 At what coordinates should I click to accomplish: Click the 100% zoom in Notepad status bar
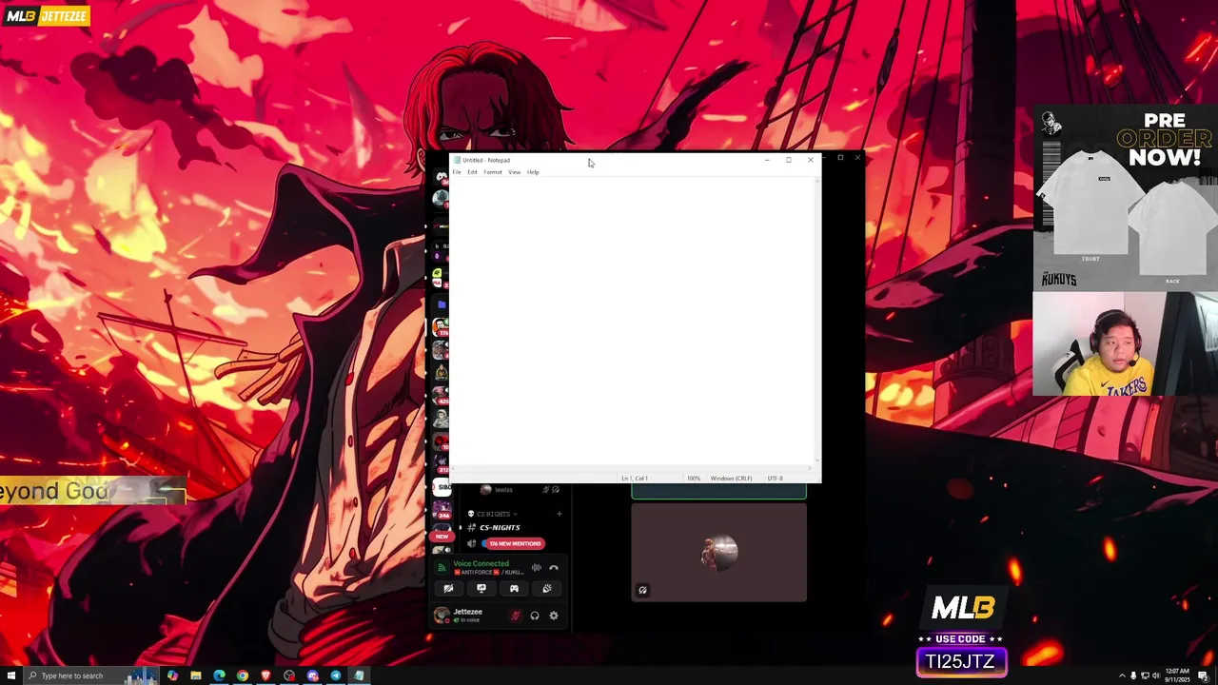tap(694, 478)
